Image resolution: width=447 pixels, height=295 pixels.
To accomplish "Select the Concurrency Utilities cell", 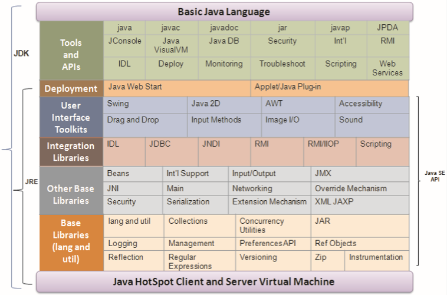I will click(273, 226).
